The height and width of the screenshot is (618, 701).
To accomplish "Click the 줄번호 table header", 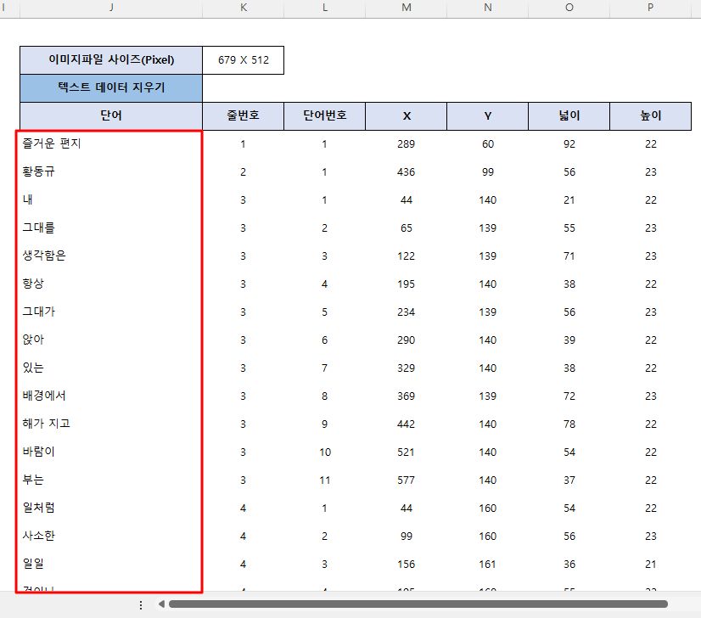I will [x=244, y=116].
